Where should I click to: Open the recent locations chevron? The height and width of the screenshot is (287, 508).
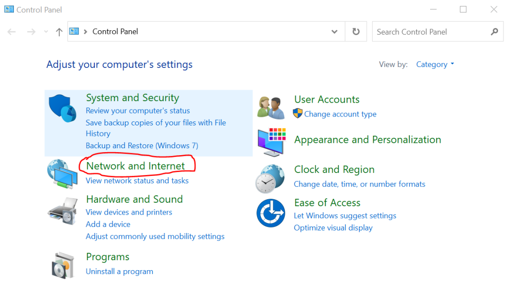(46, 32)
